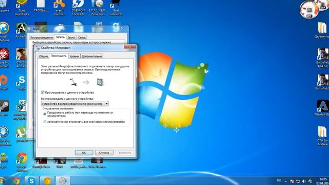329x185 pixels.
Task: Switch to the Общие tab
Action: point(43,56)
